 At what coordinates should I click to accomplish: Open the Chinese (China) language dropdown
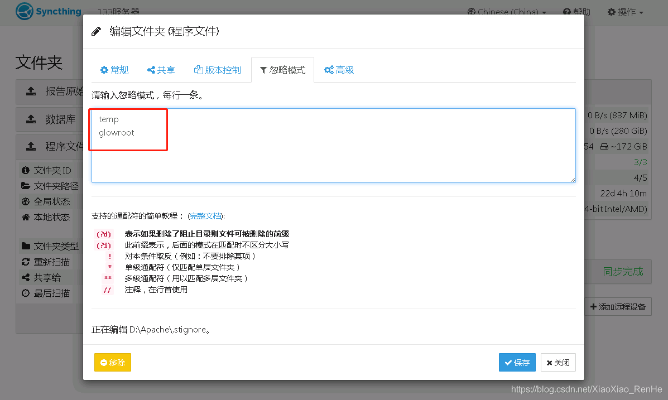pos(506,12)
